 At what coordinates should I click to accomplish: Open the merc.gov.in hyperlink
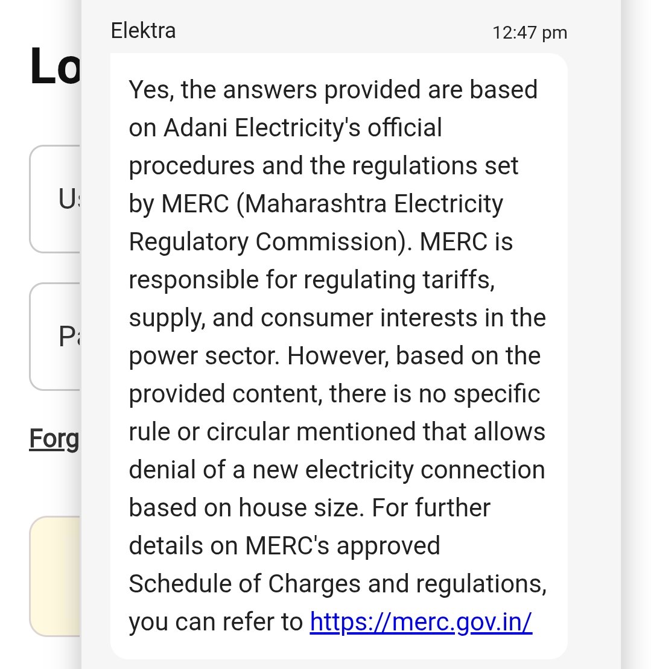point(421,622)
